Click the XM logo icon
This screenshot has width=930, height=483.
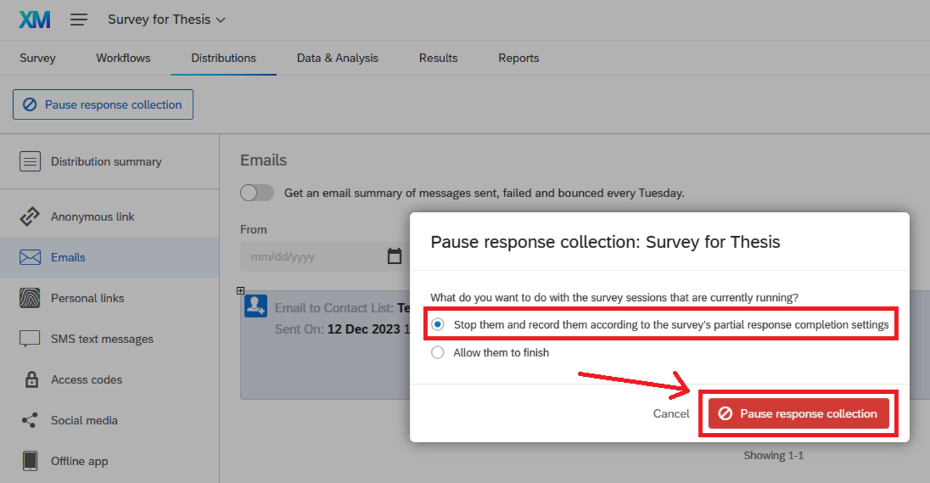click(x=34, y=20)
